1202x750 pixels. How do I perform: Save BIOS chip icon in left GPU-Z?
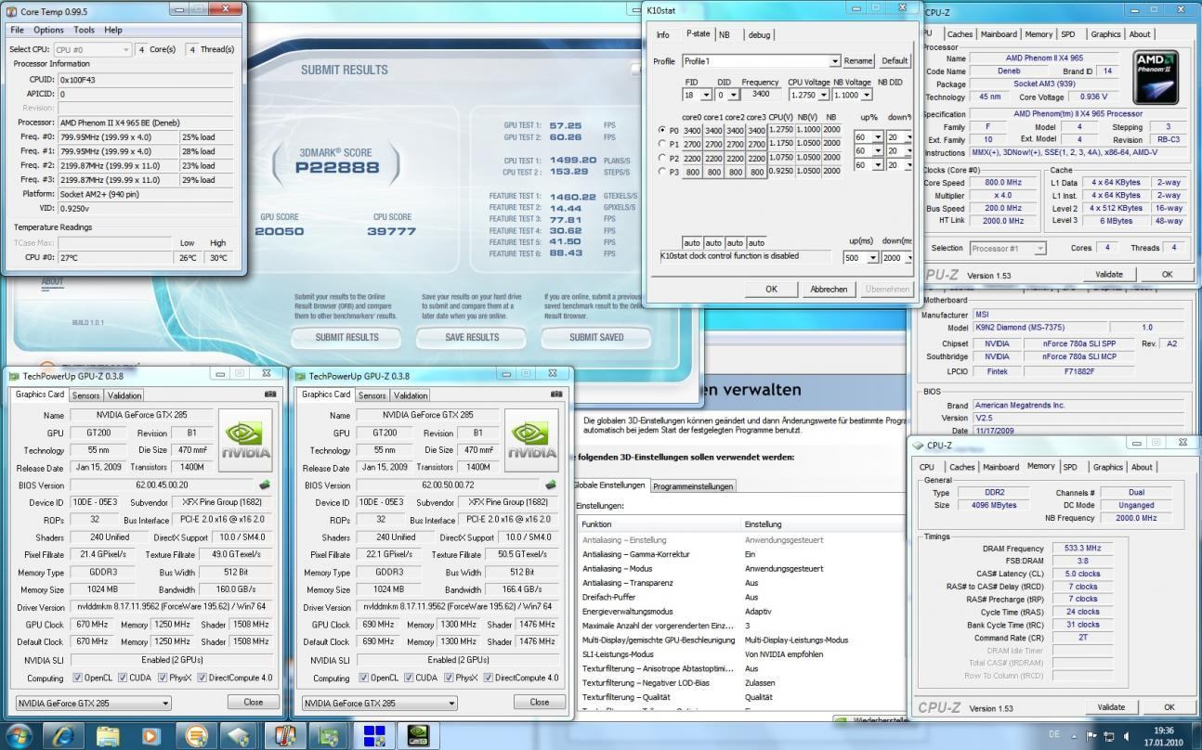pos(265,485)
